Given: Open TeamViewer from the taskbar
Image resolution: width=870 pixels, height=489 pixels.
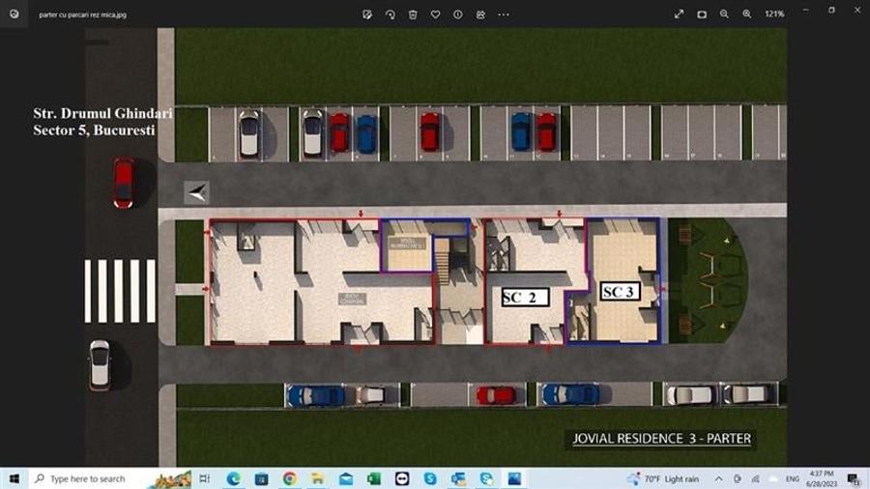Looking at the screenshot, I should 402,478.
